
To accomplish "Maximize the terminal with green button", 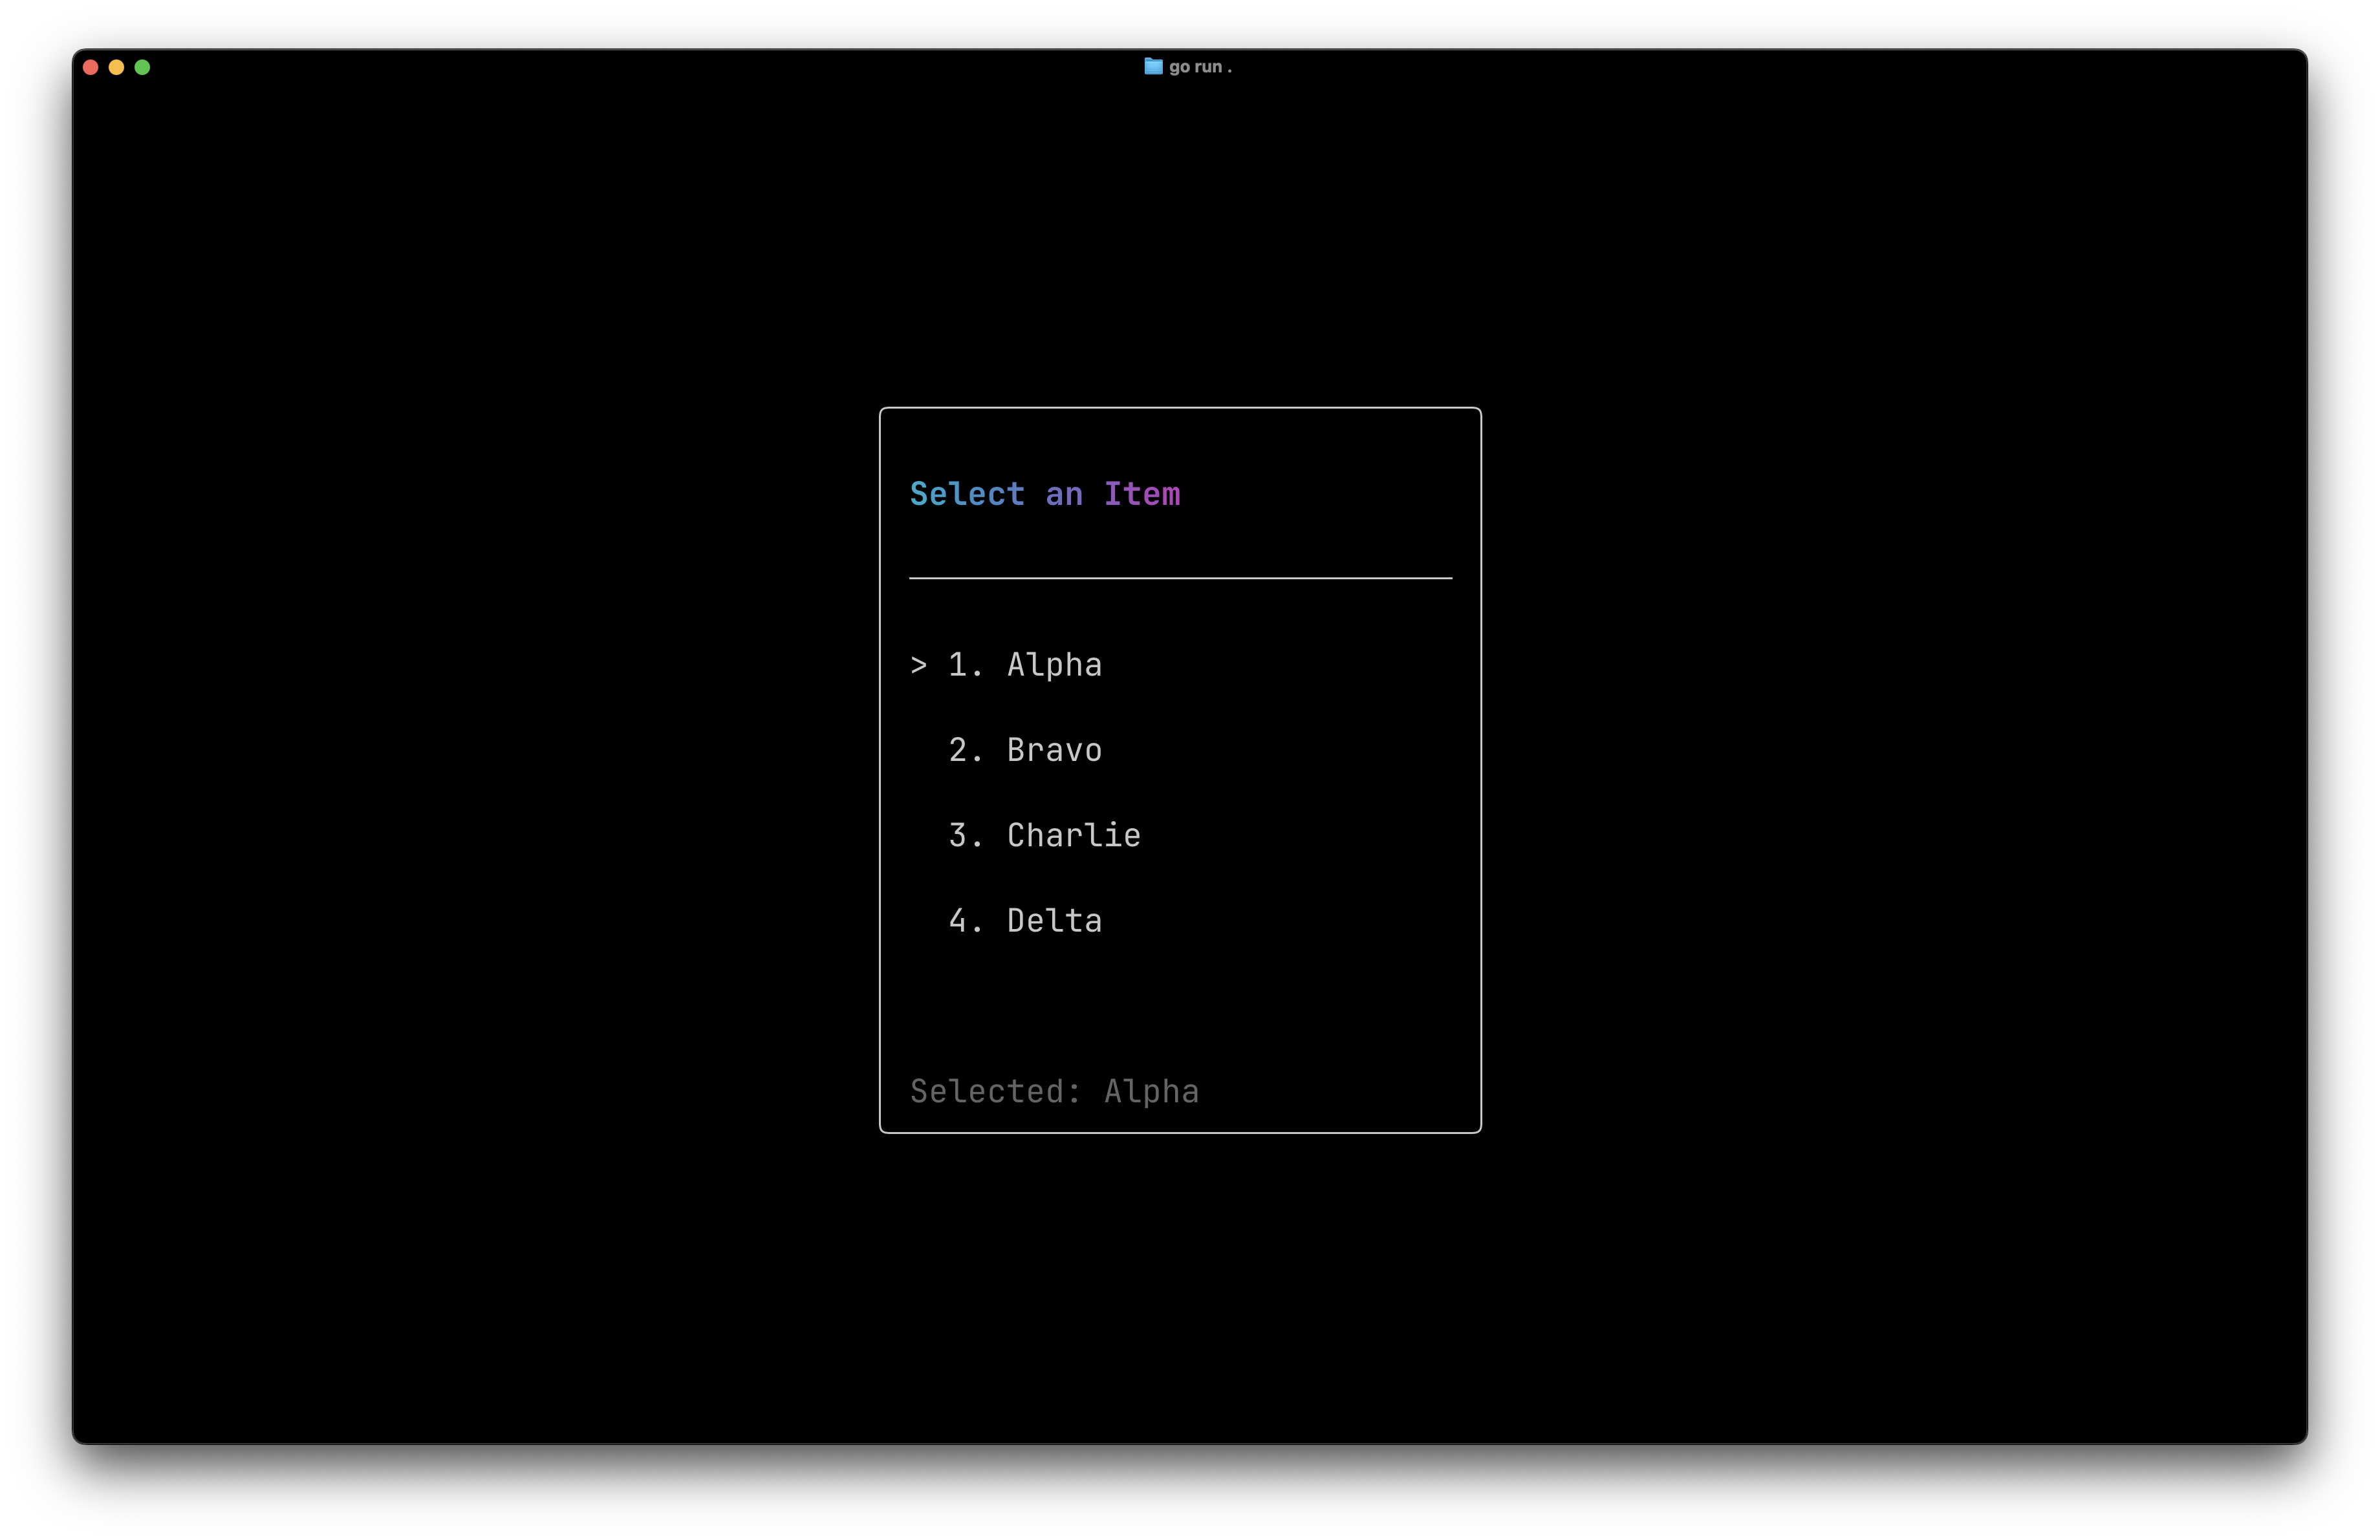I will click(x=143, y=67).
